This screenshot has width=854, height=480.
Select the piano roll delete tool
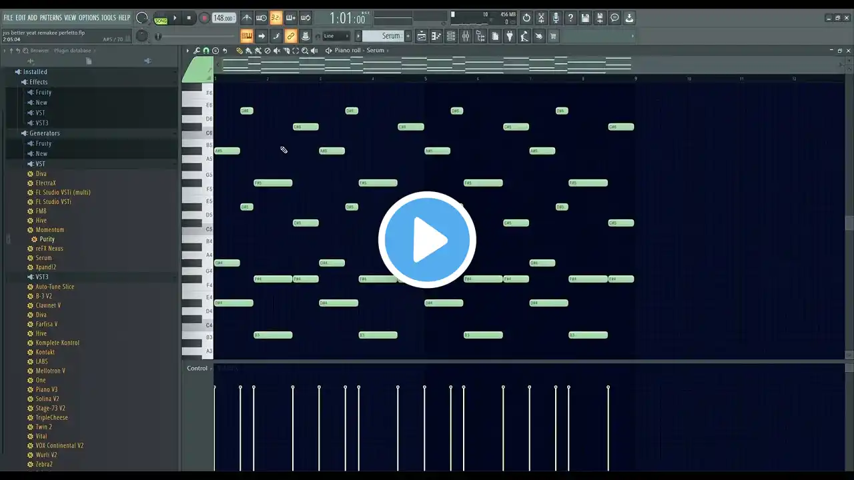pyautogui.click(x=268, y=51)
